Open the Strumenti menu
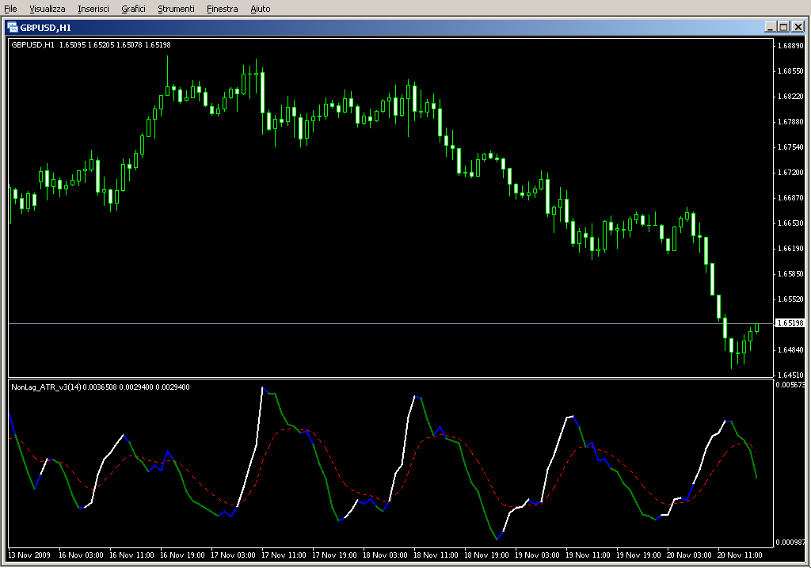 click(x=176, y=9)
